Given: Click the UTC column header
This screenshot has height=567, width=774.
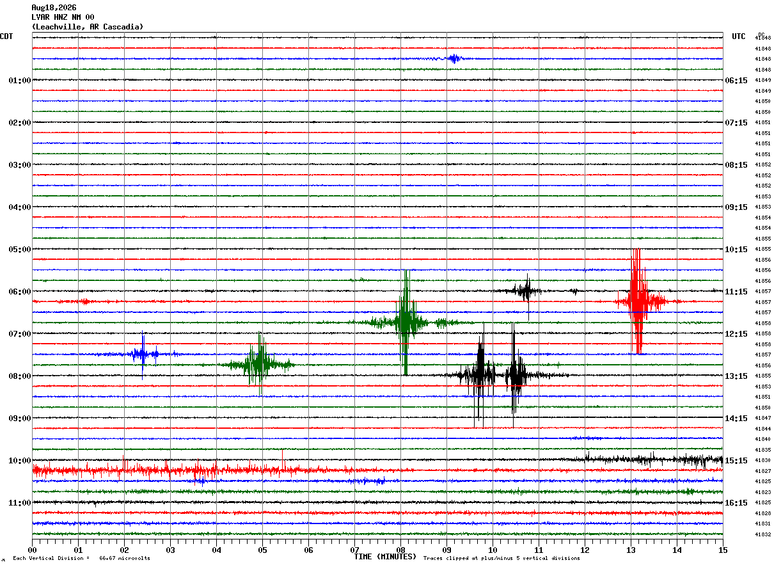Looking at the screenshot, I should pyautogui.click(x=739, y=36).
